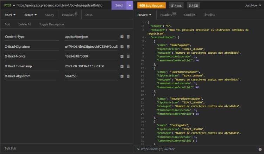The height and width of the screenshot is (154, 264).
Task: Switch to the request Headers tab
Action: (70, 15)
